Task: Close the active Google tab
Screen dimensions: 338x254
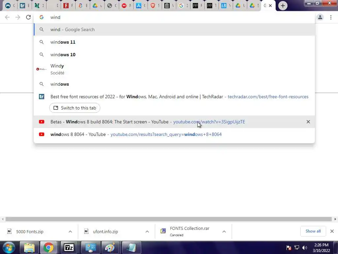Action: tap(270, 6)
